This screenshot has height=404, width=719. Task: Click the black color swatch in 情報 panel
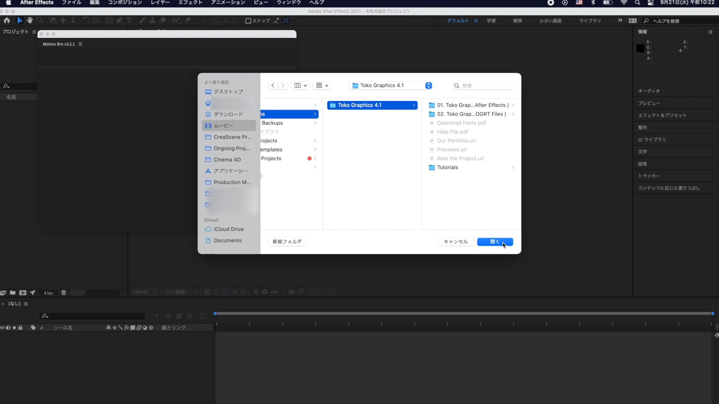(x=640, y=48)
